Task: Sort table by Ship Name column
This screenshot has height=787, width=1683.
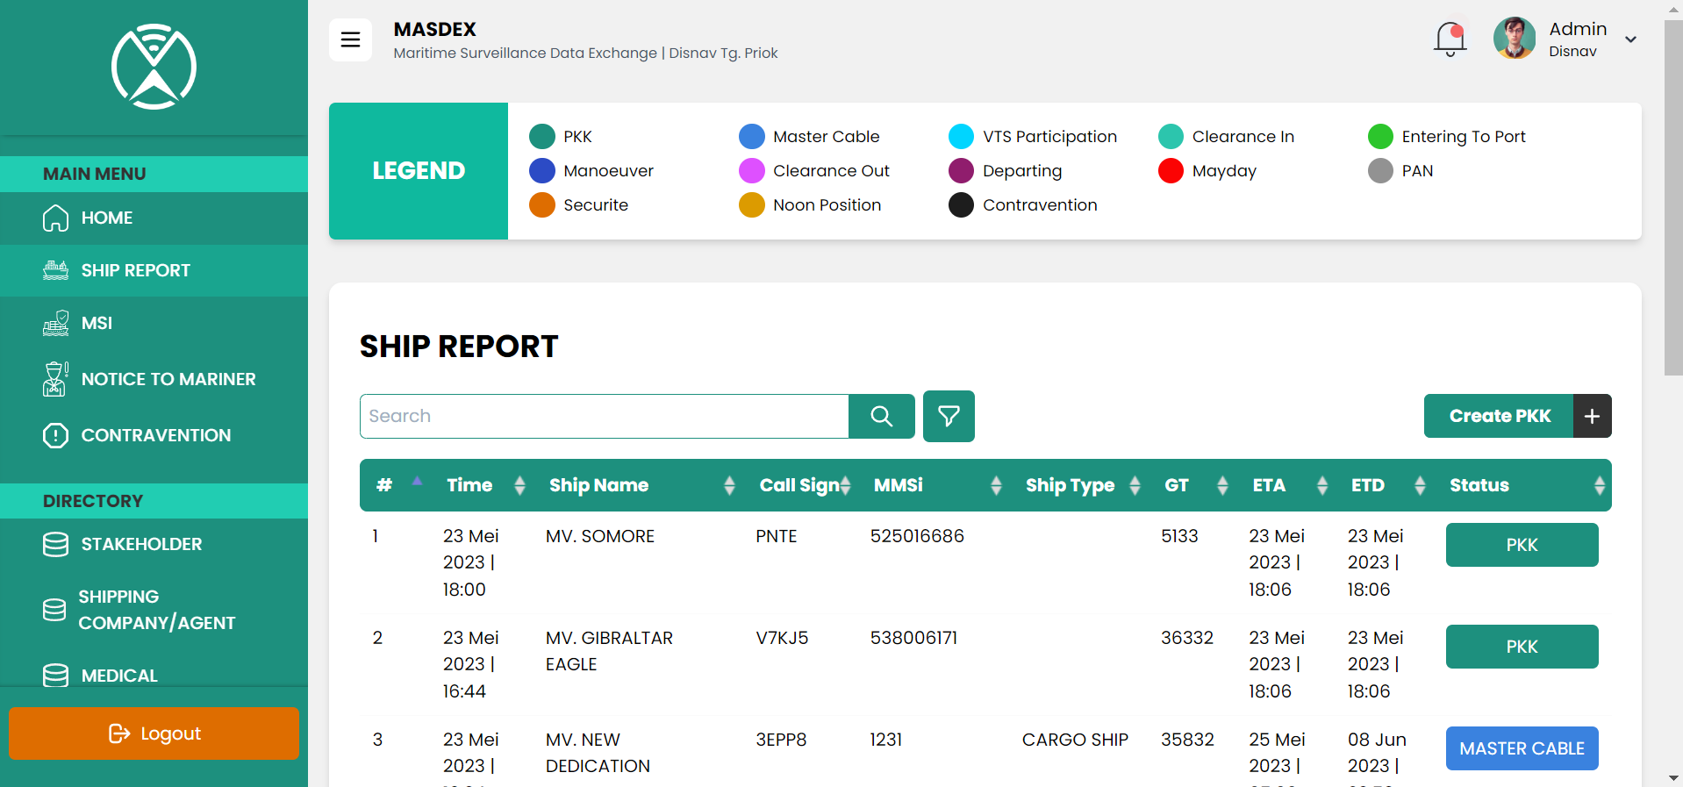Action: (640, 485)
